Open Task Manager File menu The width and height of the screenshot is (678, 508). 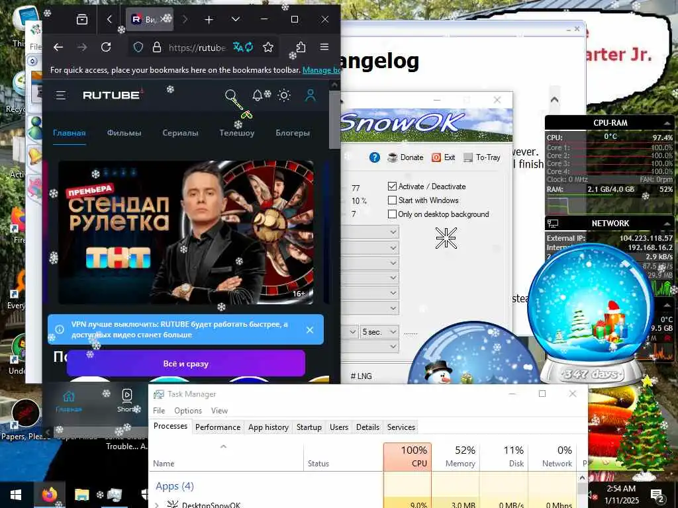coord(159,410)
